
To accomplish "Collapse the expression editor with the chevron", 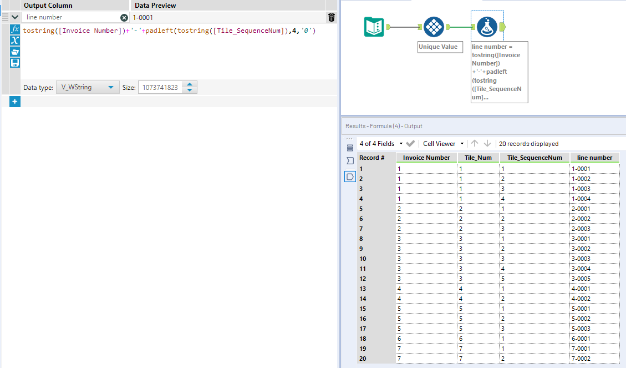I will tap(15, 17).
